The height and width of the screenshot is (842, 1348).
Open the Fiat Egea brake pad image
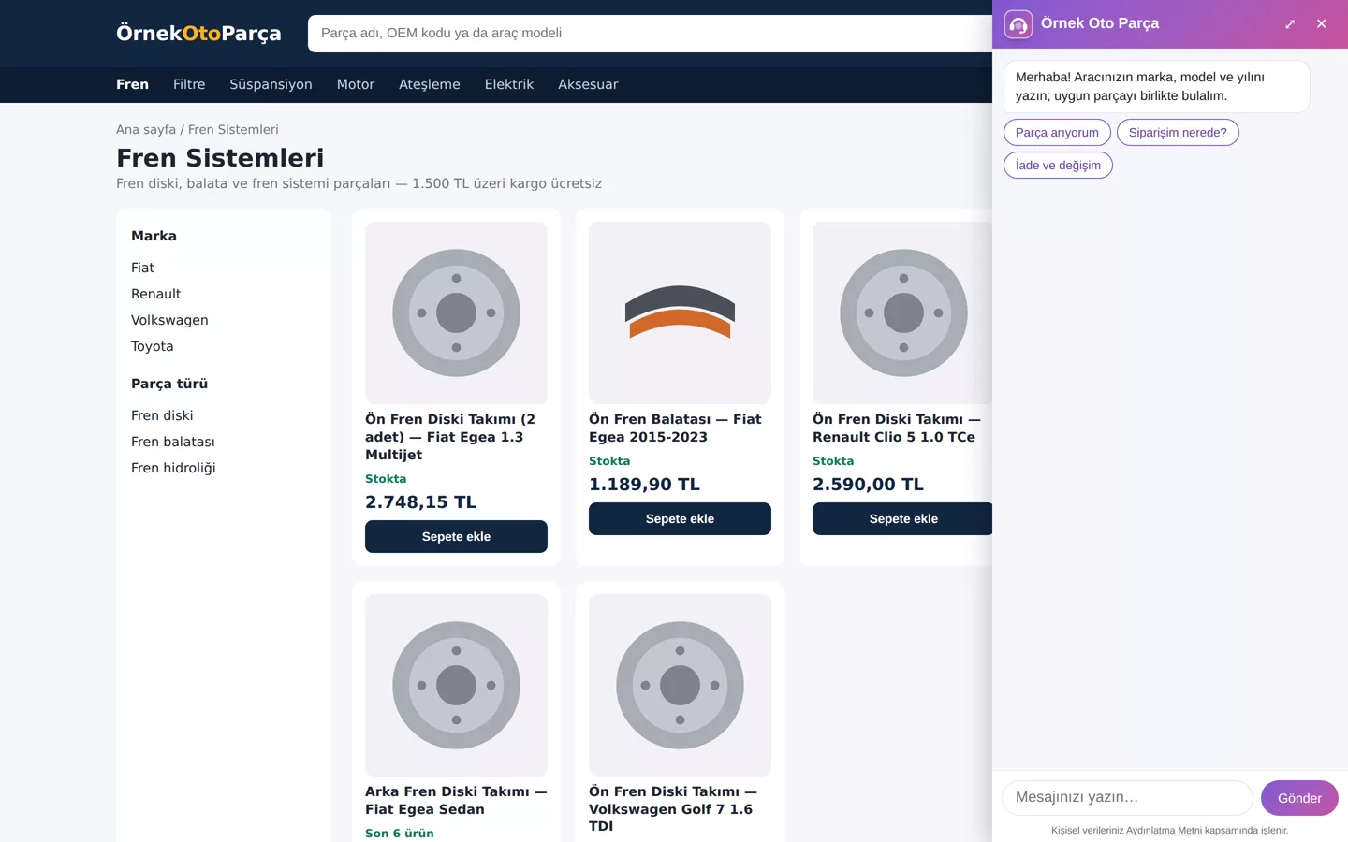click(x=680, y=312)
